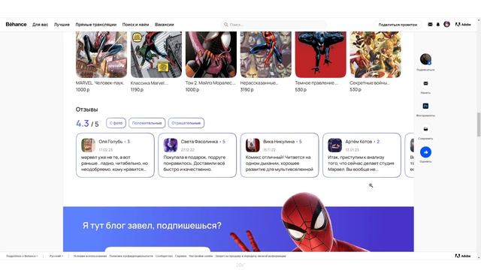Click the page vertical scrollbar thumb
This screenshot has height=270, width=481.
click(479, 124)
